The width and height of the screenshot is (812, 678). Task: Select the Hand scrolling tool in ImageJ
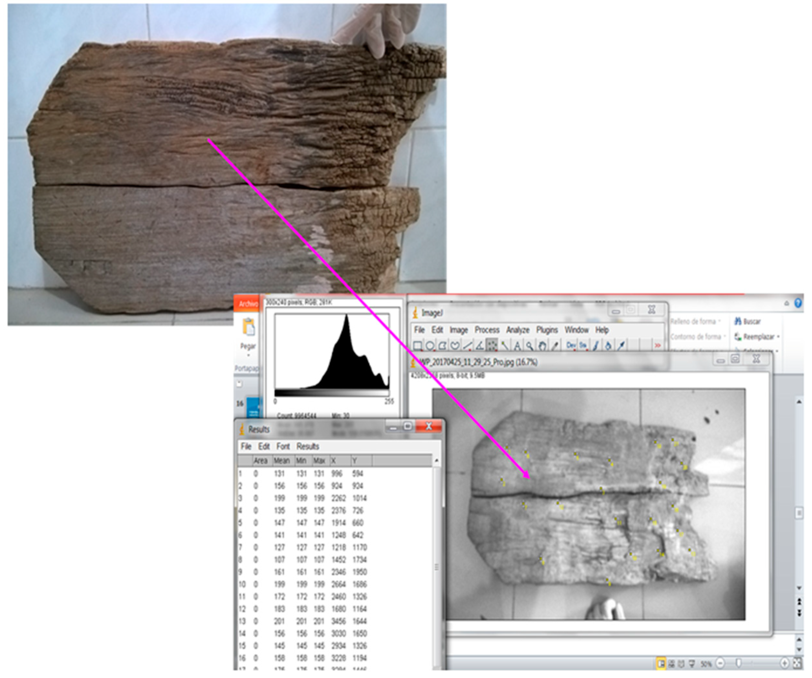click(x=542, y=345)
